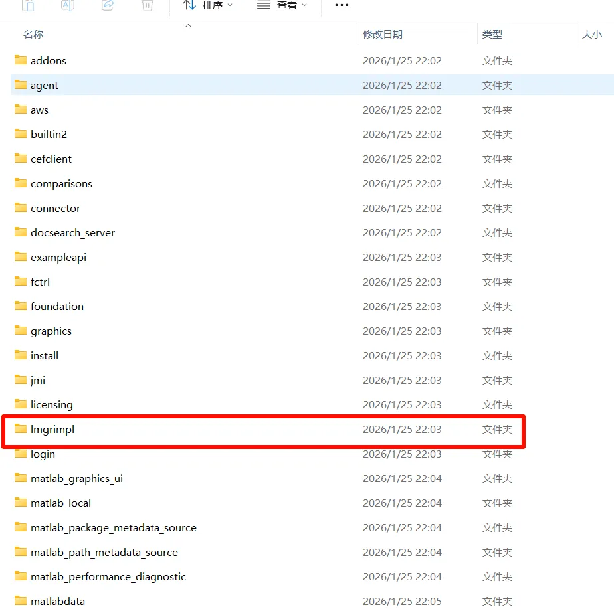Click the folder name fctrl
The width and height of the screenshot is (614, 609).
(41, 282)
